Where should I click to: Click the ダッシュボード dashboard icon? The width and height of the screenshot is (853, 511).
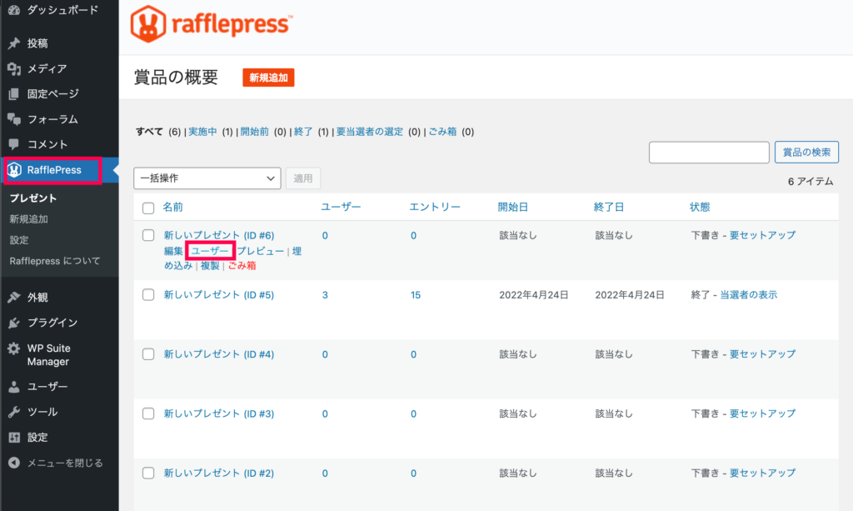[x=14, y=10]
